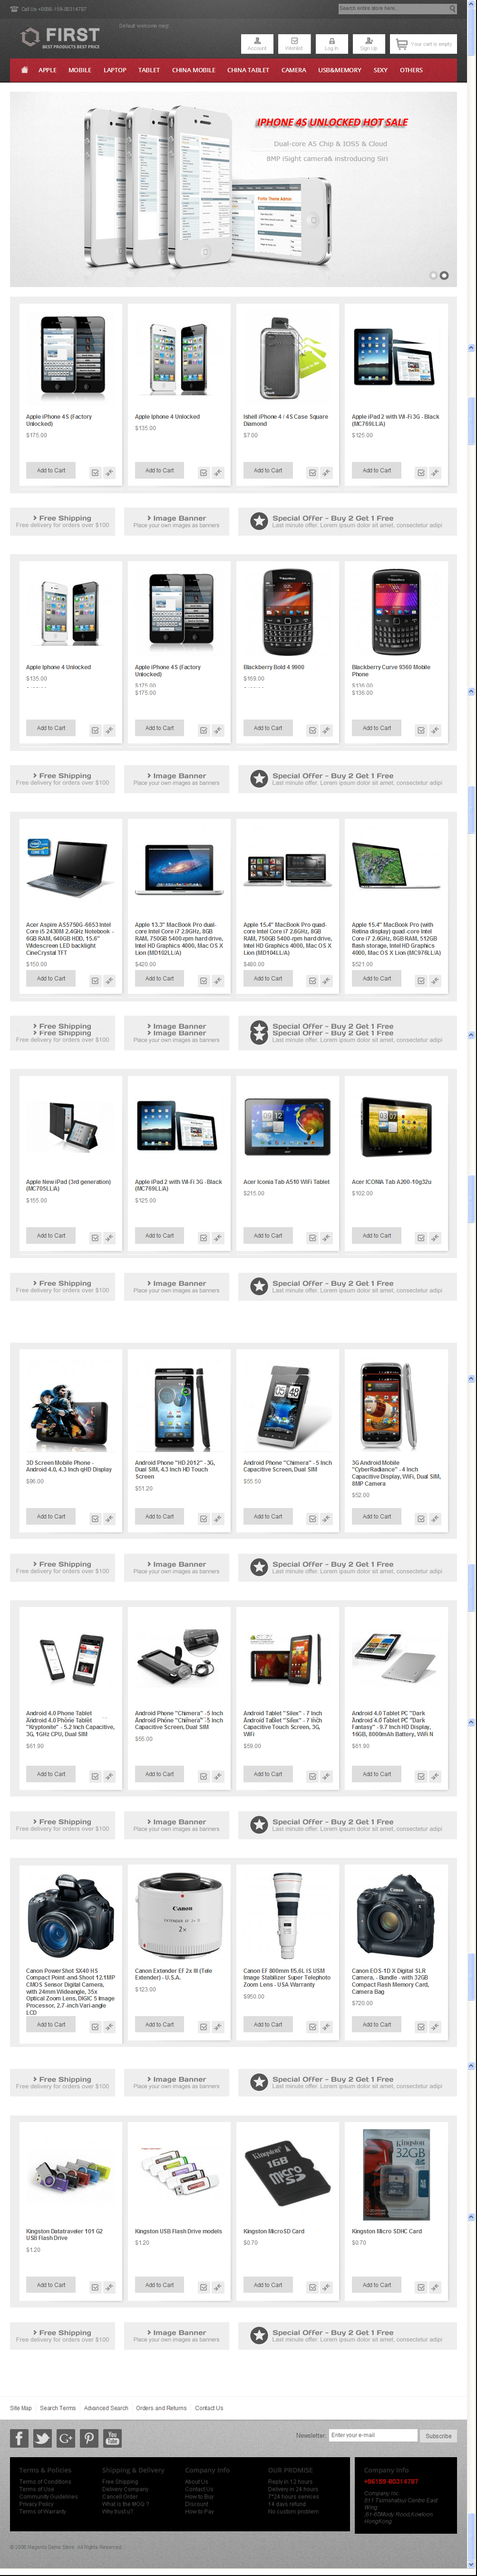Click the newsletter Subscribe button
Viewport: 477px width, 2576px height.
pyautogui.click(x=438, y=2435)
